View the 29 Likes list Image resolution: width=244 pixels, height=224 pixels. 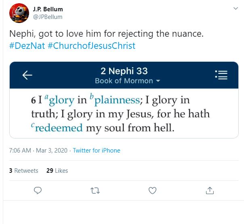pos(57,171)
